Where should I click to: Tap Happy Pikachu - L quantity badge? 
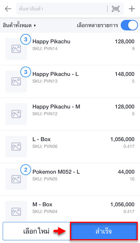click(26, 72)
